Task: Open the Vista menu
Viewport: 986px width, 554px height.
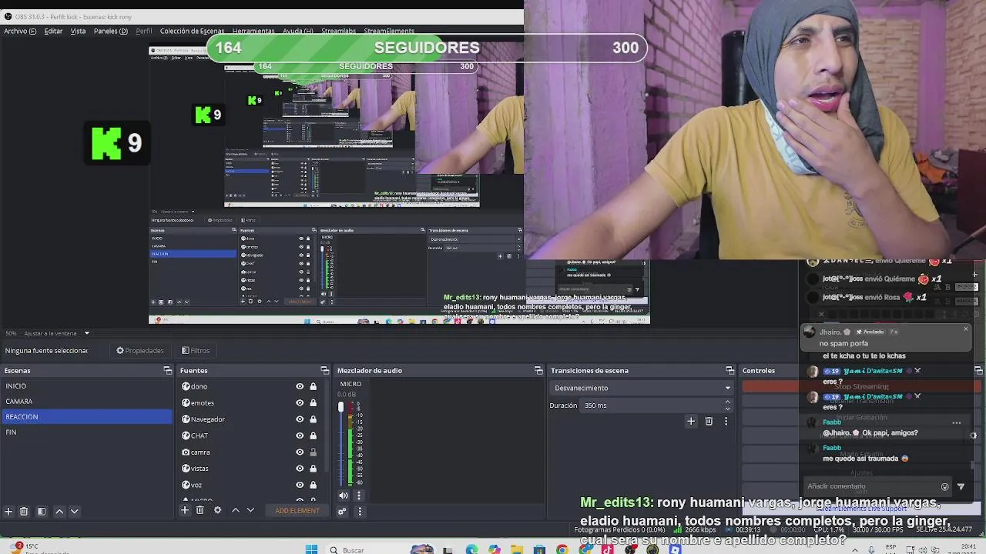Action: (x=78, y=31)
